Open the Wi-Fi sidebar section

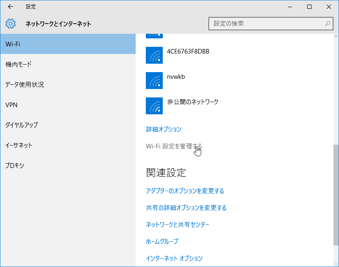click(68, 44)
